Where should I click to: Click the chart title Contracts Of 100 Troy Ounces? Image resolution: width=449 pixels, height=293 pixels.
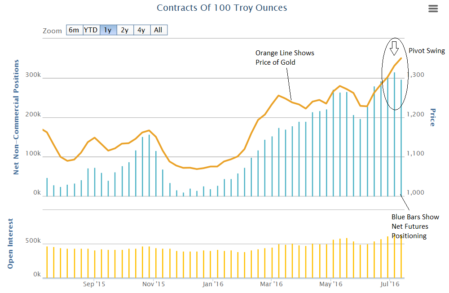tap(222, 8)
